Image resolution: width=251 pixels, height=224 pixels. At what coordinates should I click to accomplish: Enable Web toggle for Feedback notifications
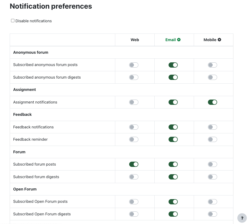click(134, 127)
